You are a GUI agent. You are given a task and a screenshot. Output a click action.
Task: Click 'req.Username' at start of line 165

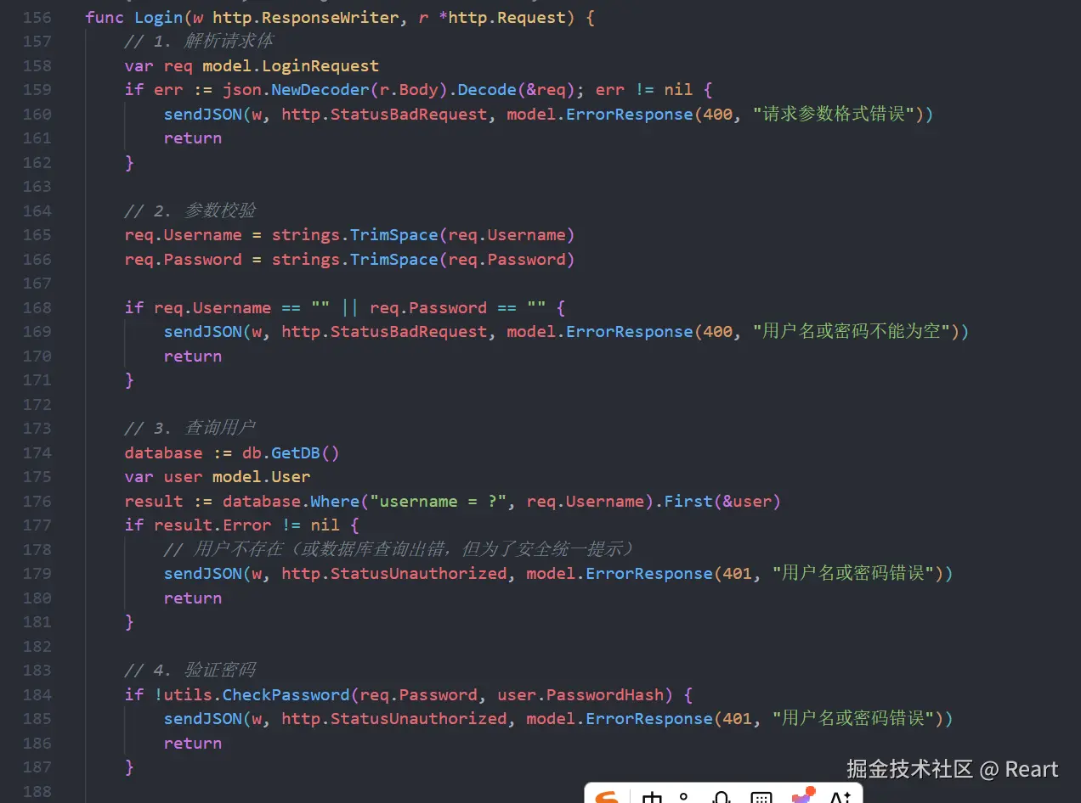click(184, 234)
